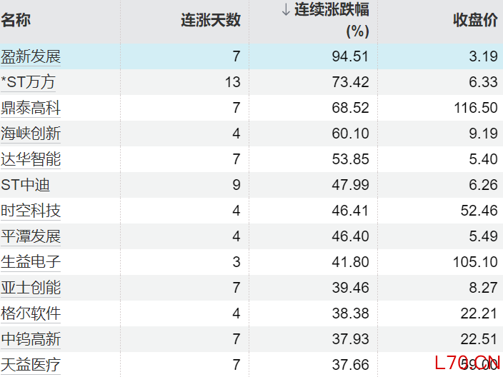Open stock link 平潭发展
Screen dimensions: 503x377
pos(31,236)
